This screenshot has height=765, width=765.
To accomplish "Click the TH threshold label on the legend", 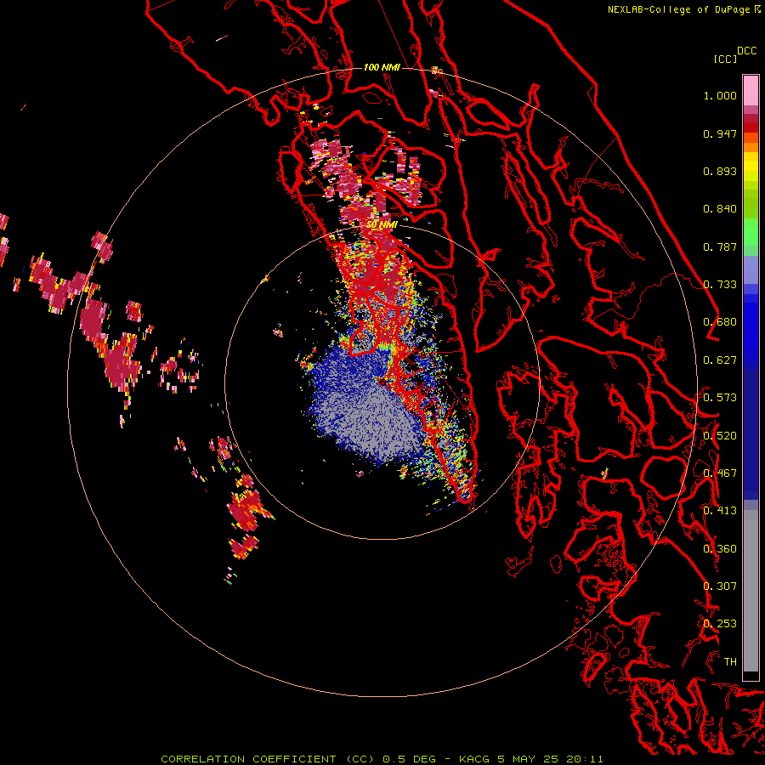I will click(730, 662).
